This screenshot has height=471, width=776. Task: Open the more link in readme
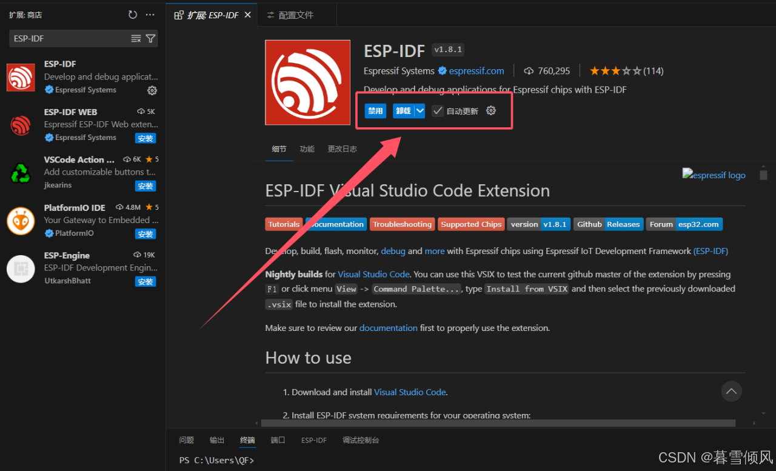point(435,251)
